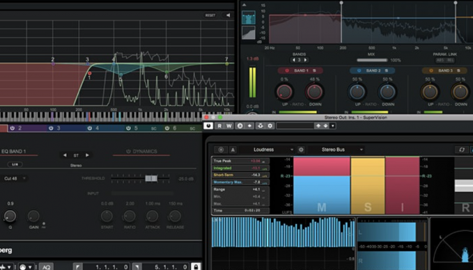The height and width of the screenshot is (270, 473).
Task: Click the EQ GAIN knob
Action: (33, 216)
